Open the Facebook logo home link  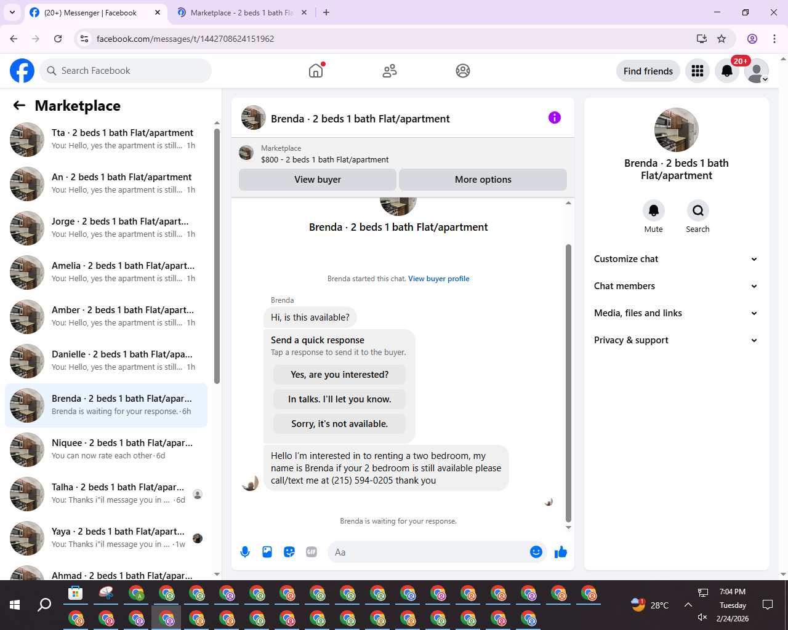[x=22, y=71]
